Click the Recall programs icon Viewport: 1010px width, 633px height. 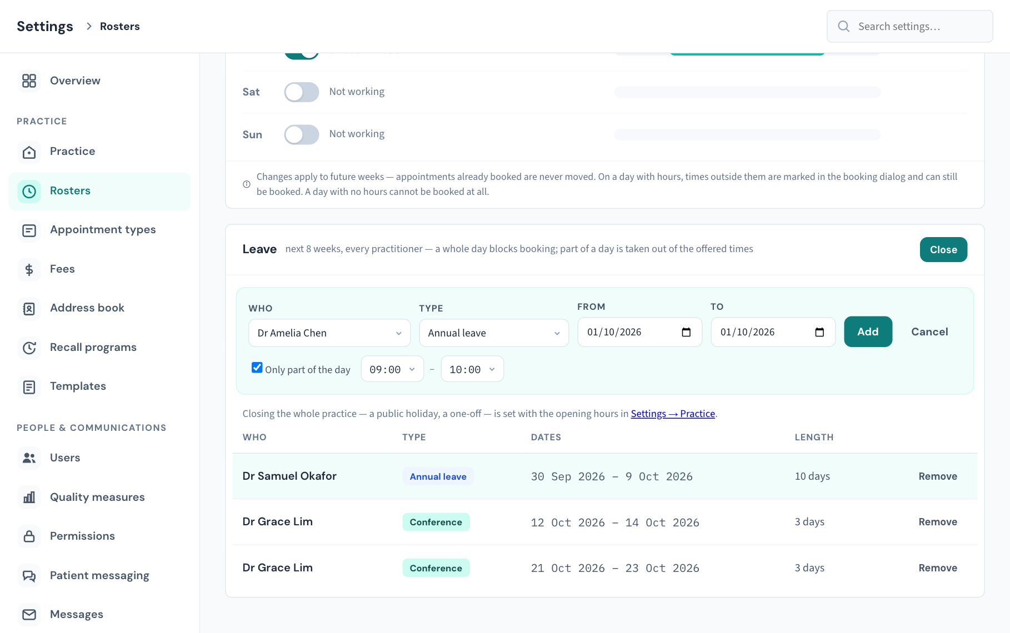pyautogui.click(x=29, y=348)
